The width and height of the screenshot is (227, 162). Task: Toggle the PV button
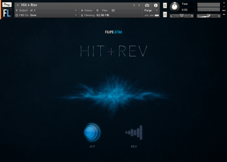coord(224,14)
